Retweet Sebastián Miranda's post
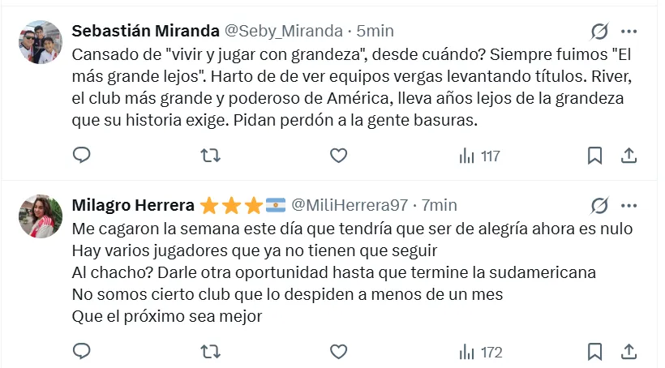665x368 pixels. tap(210, 156)
